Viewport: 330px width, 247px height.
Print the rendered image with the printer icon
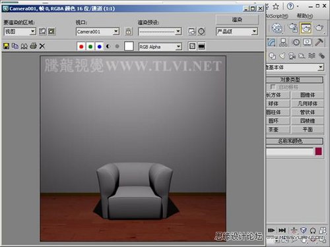click(33, 46)
